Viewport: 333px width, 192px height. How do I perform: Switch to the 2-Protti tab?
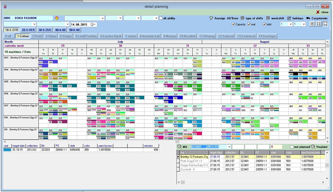37,36
